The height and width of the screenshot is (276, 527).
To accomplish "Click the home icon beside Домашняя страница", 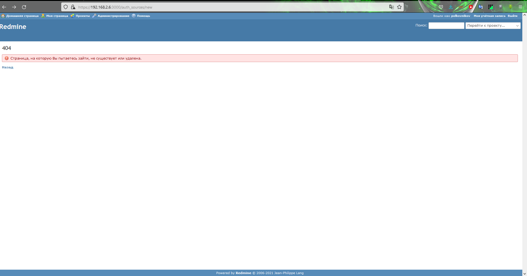I will coord(3,16).
